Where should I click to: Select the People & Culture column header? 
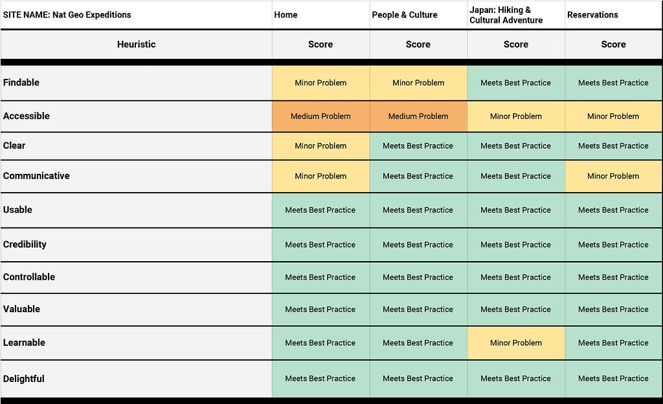pyautogui.click(x=418, y=15)
